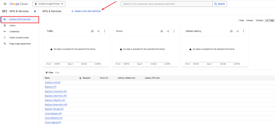Open more options for Median latency chart
275x124 pixels.
point(243,31)
